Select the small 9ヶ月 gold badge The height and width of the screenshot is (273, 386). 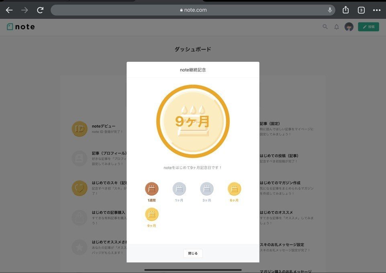(152, 214)
